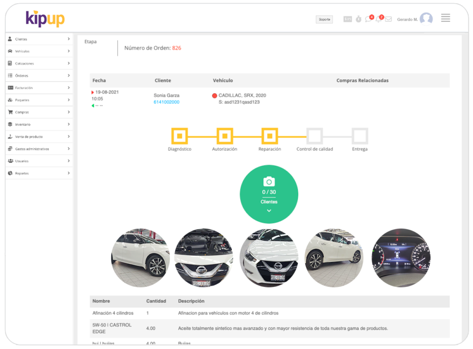Click the stopwatch timer icon in header
Viewport: 473px width, 349px height.
click(359, 19)
